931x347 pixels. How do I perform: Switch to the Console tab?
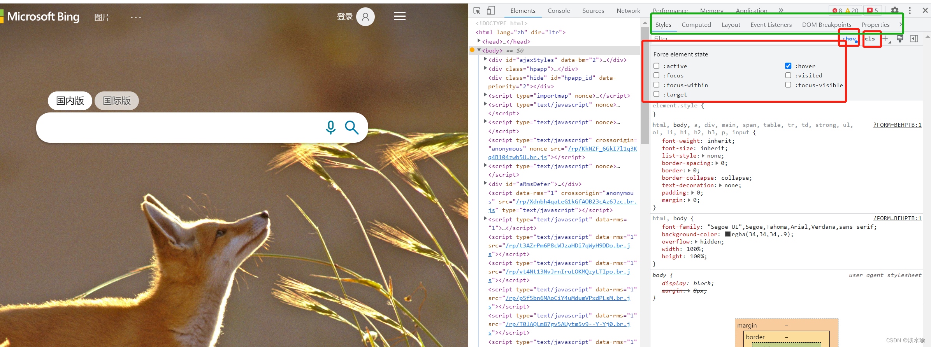point(559,11)
